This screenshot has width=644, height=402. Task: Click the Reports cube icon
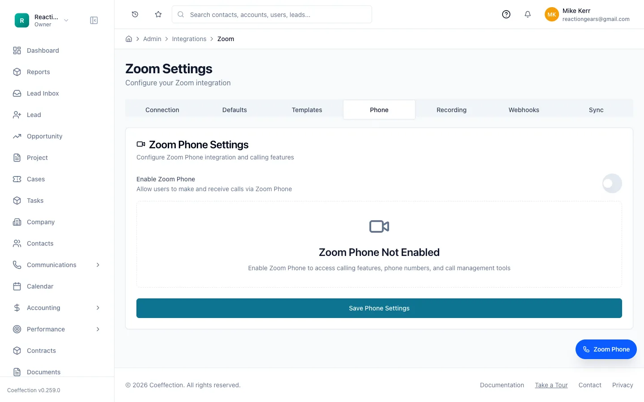17,72
